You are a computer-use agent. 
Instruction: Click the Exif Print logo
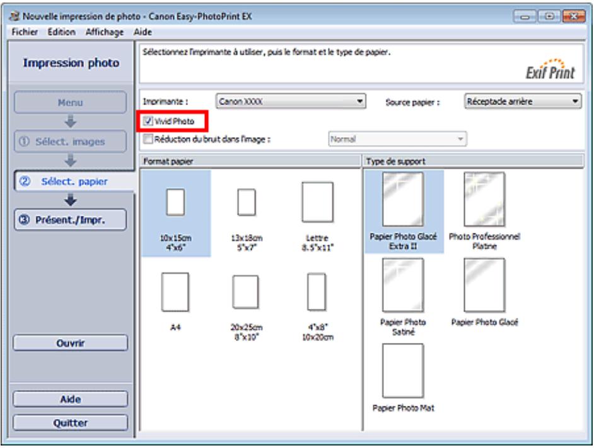click(x=550, y=69)
